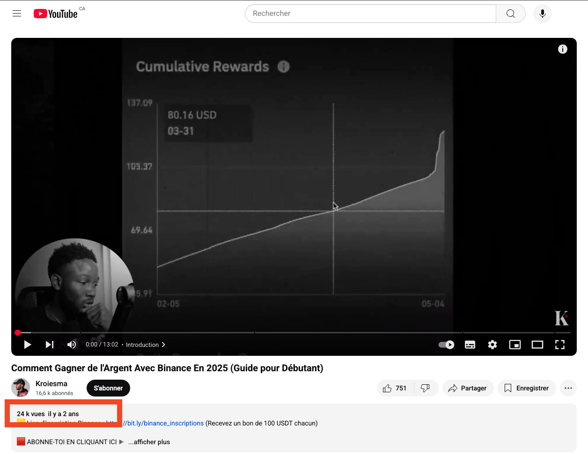Open the video info card icon

(x=562, y=49)
